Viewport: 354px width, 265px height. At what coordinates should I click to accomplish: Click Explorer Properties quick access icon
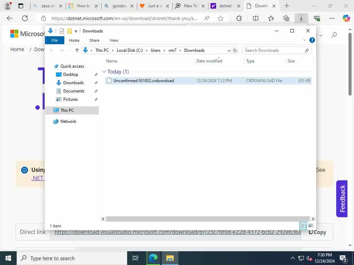point(62,31)
